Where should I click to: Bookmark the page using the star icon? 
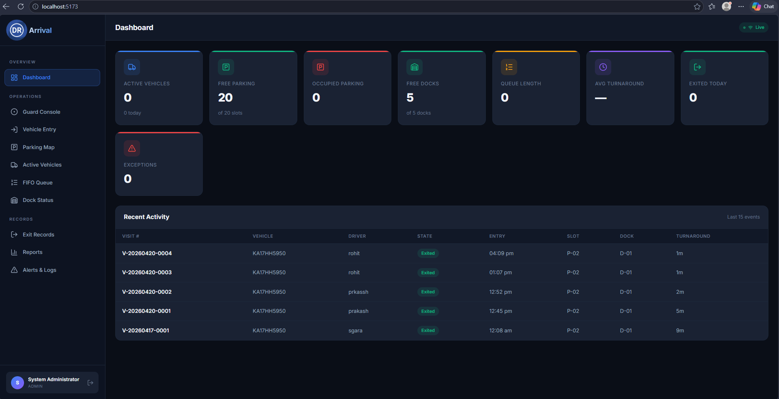tap(697, 7)
